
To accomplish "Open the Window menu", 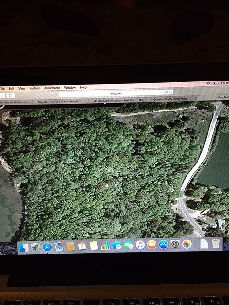I will click(x=70, y=88).
